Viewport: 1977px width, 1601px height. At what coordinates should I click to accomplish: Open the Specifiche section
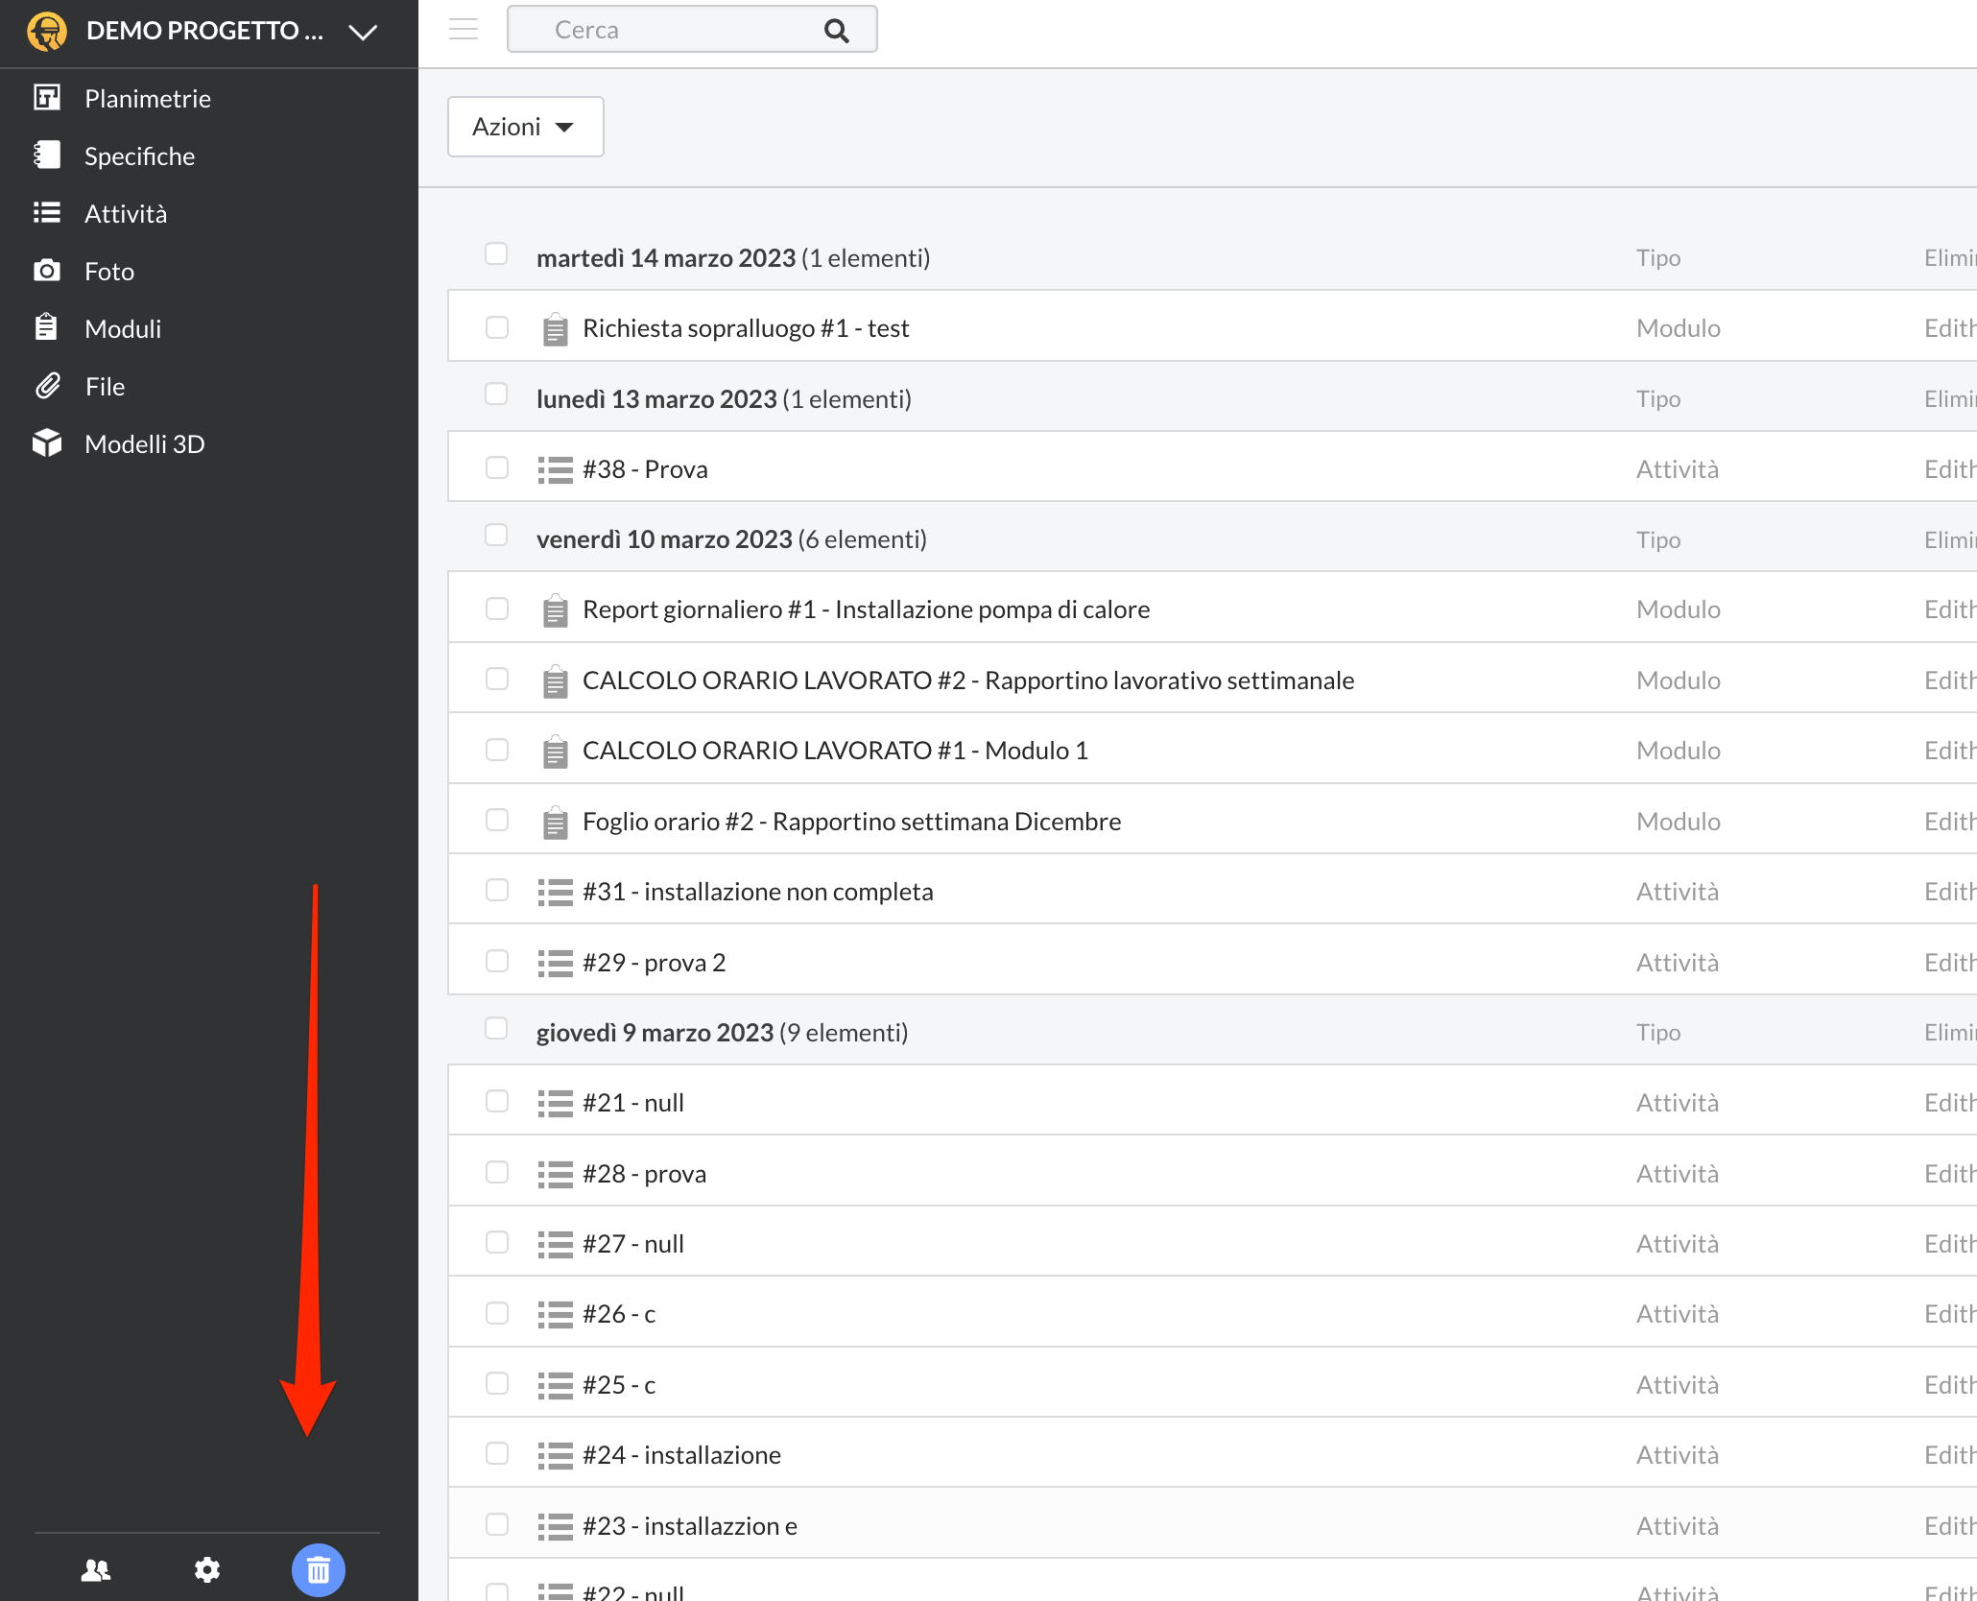(139, 155)
